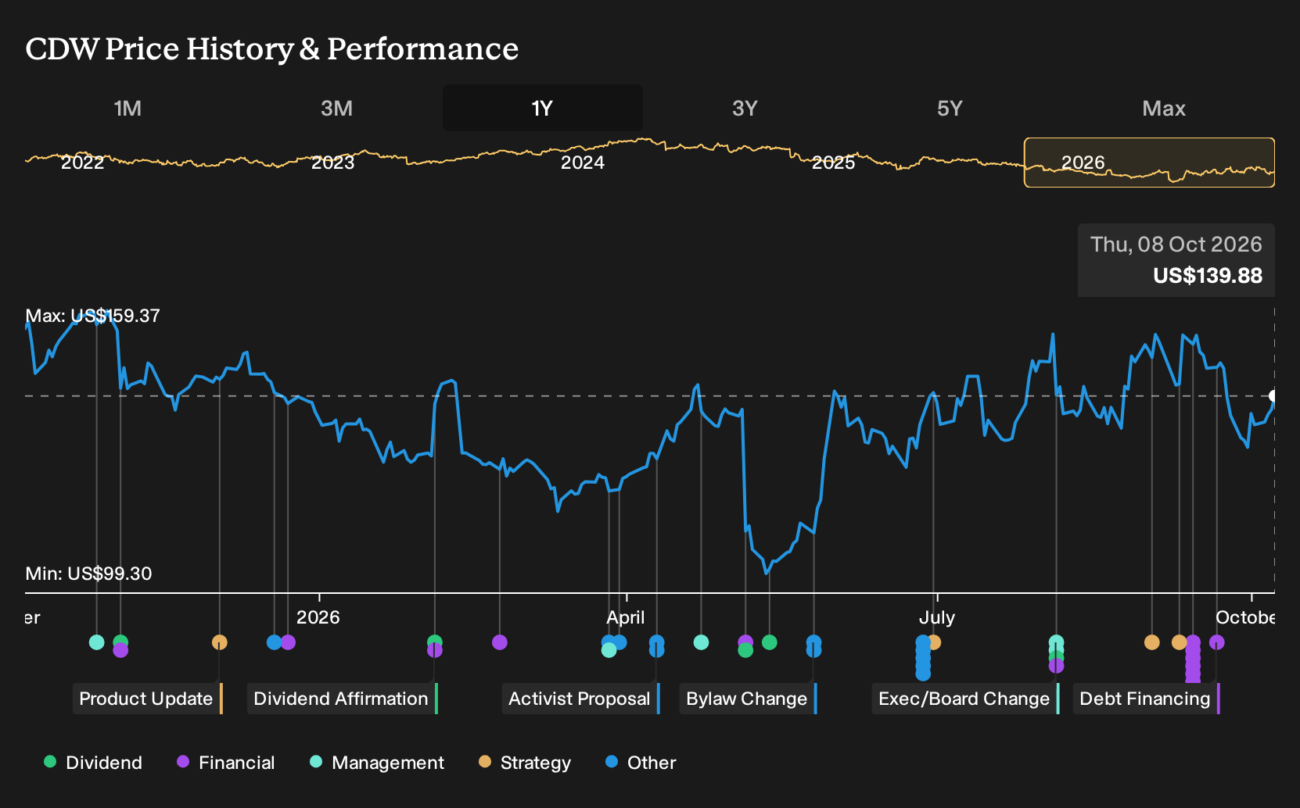Open the Bylaw Change event label
Viewport: 1300px width, 808px height.
point(749,699)
